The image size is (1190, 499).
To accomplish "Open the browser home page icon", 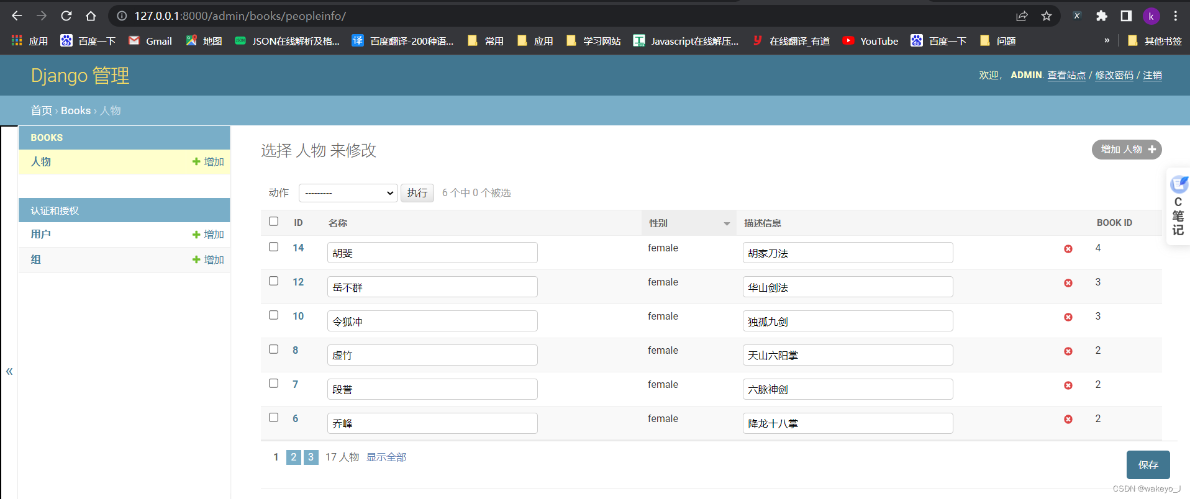I will click(91, 16).
